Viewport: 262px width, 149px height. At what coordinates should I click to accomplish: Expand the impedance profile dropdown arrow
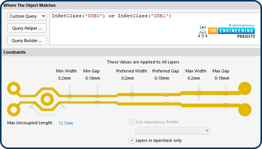click(207, 131)
